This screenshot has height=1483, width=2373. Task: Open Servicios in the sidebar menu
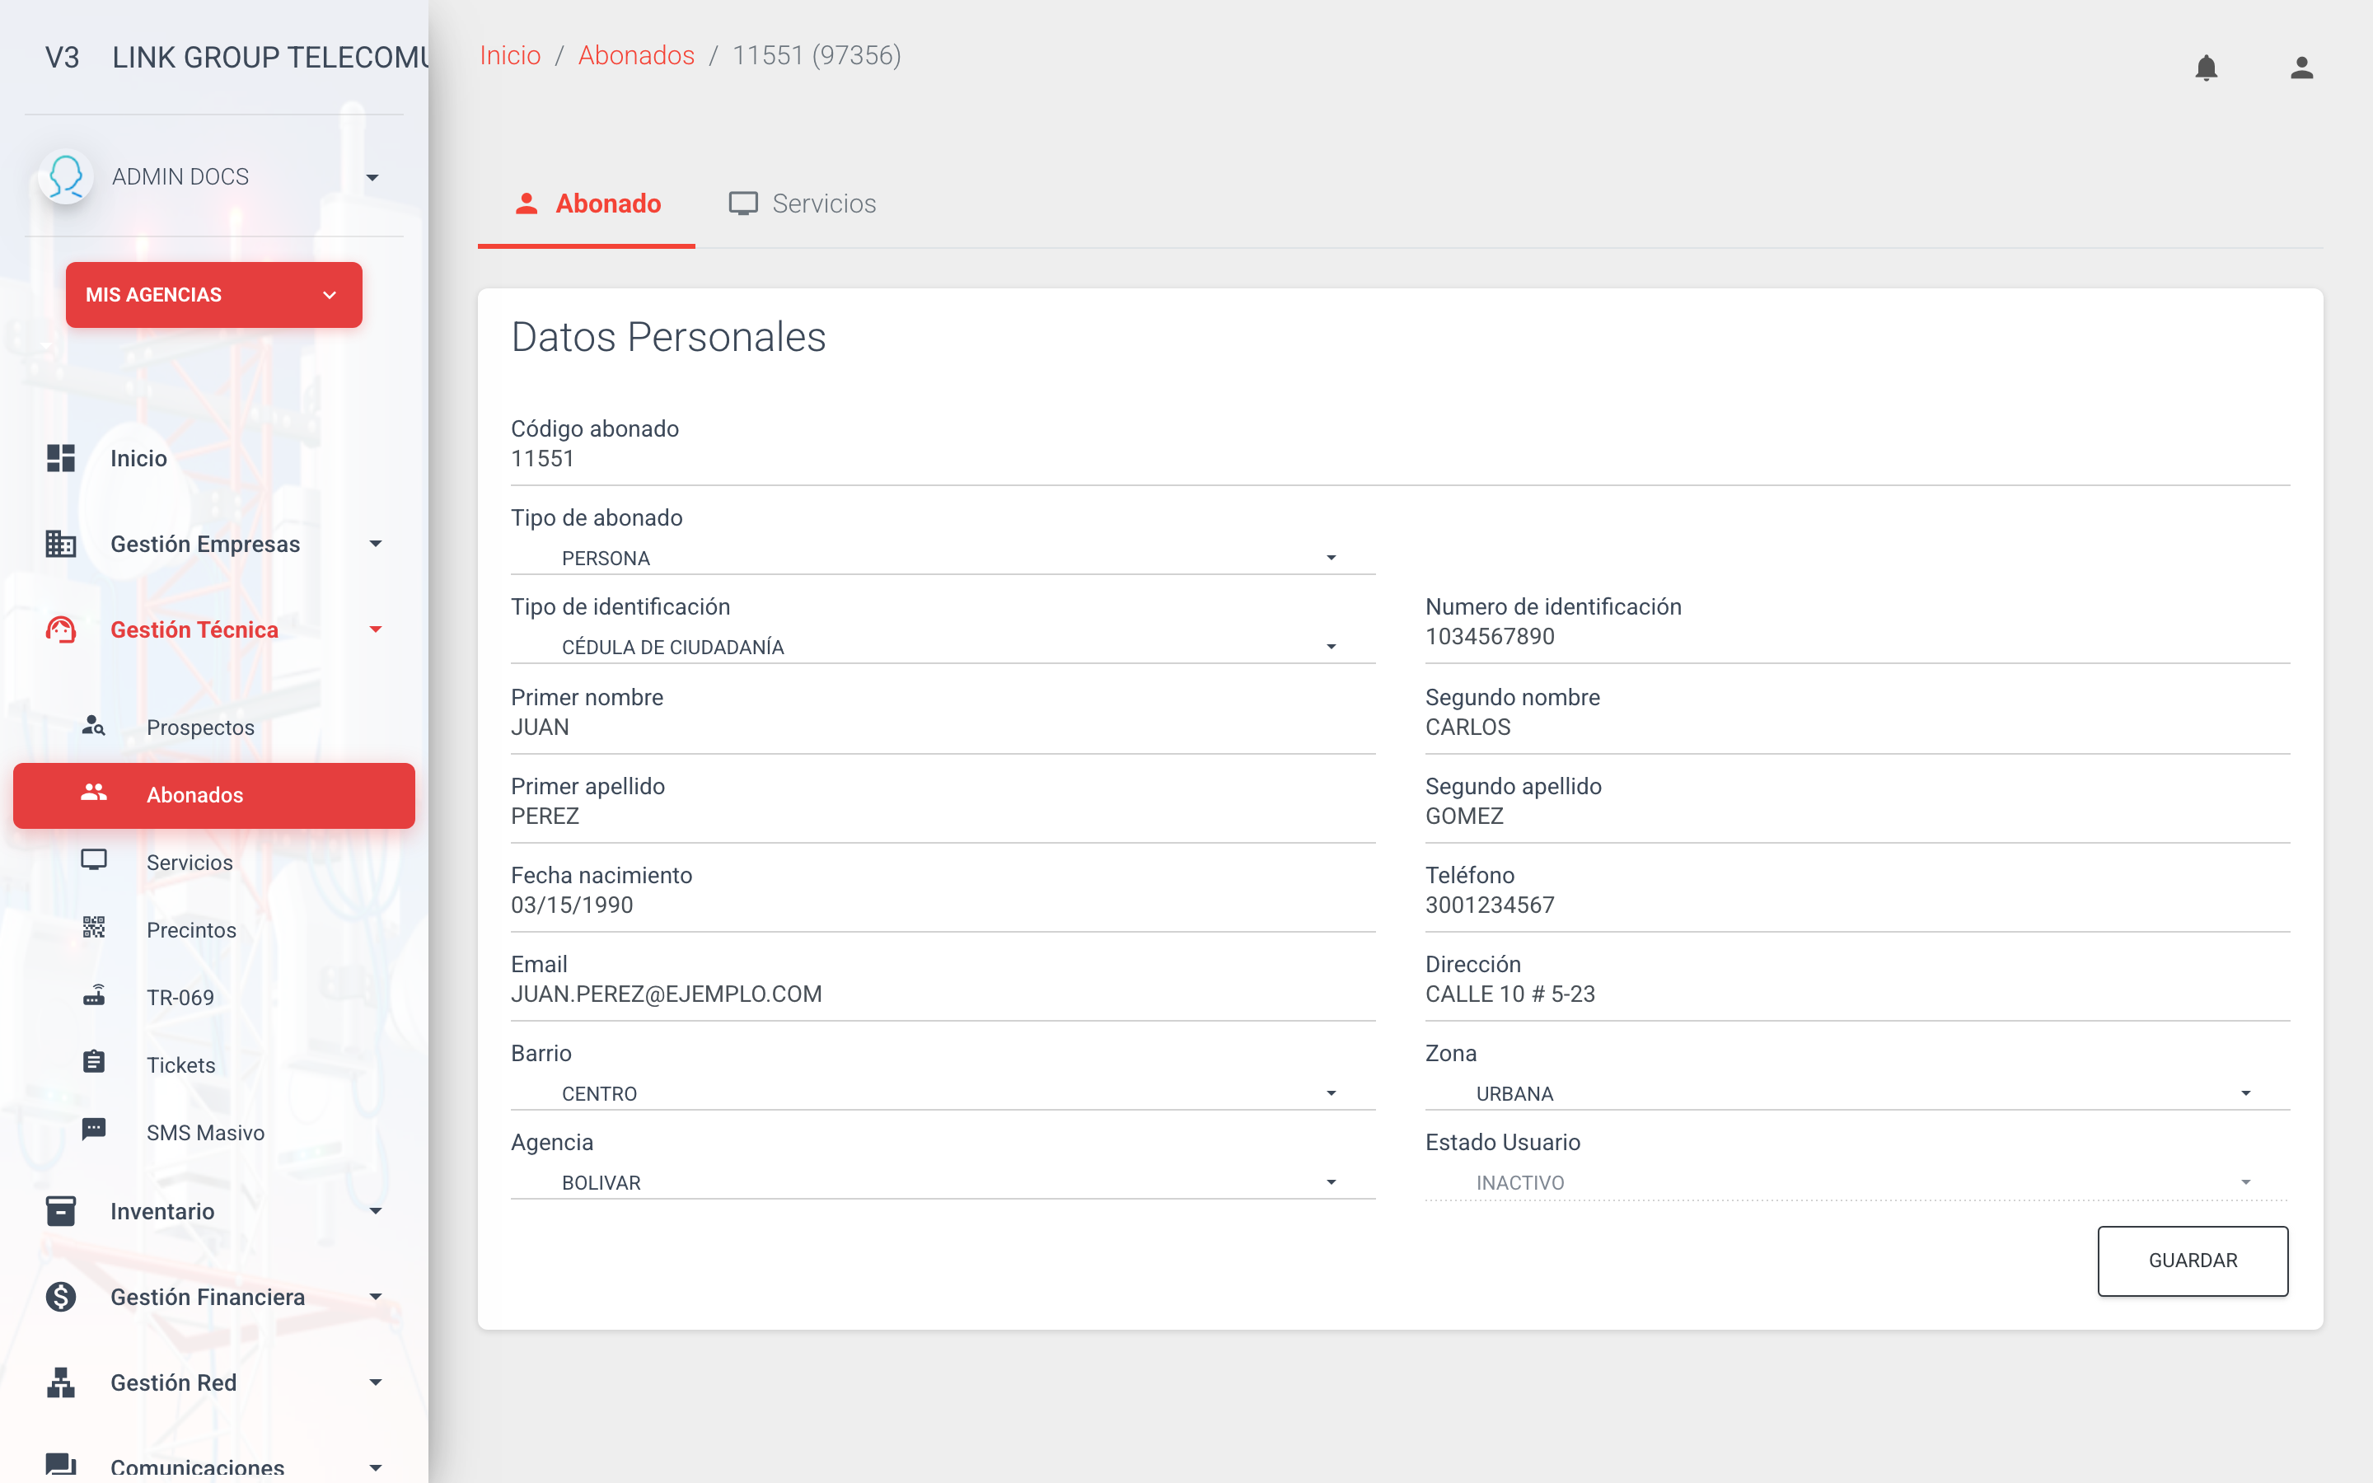point(213,862)
